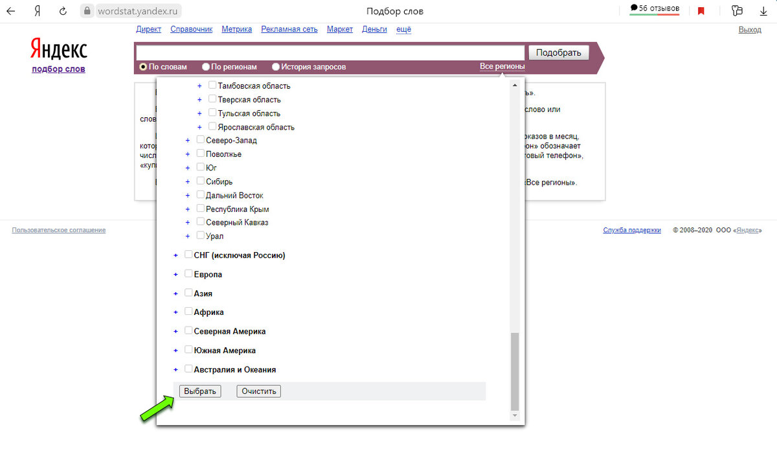Focus the keyword search input field
This screenshot has height=449, width=777.
coord(330,53)
